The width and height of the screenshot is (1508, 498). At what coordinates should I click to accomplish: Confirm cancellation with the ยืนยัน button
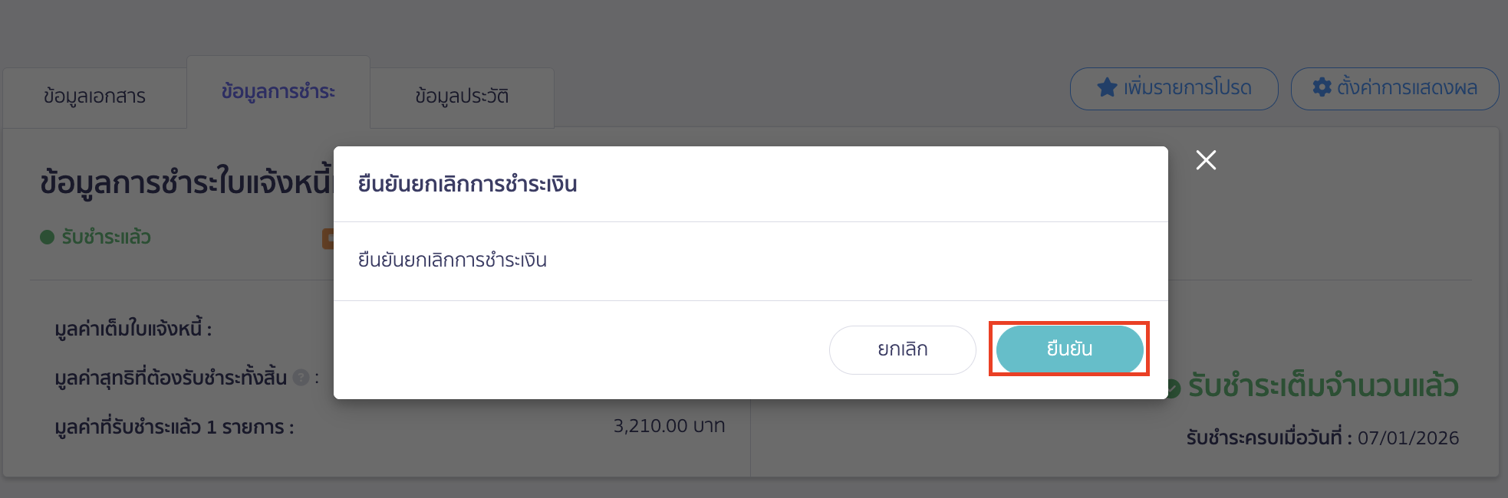(1069, 349)
